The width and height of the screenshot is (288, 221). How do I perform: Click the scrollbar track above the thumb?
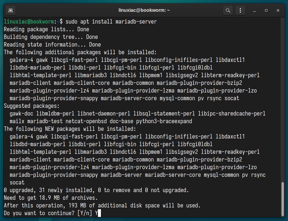(x=283, y=99)
